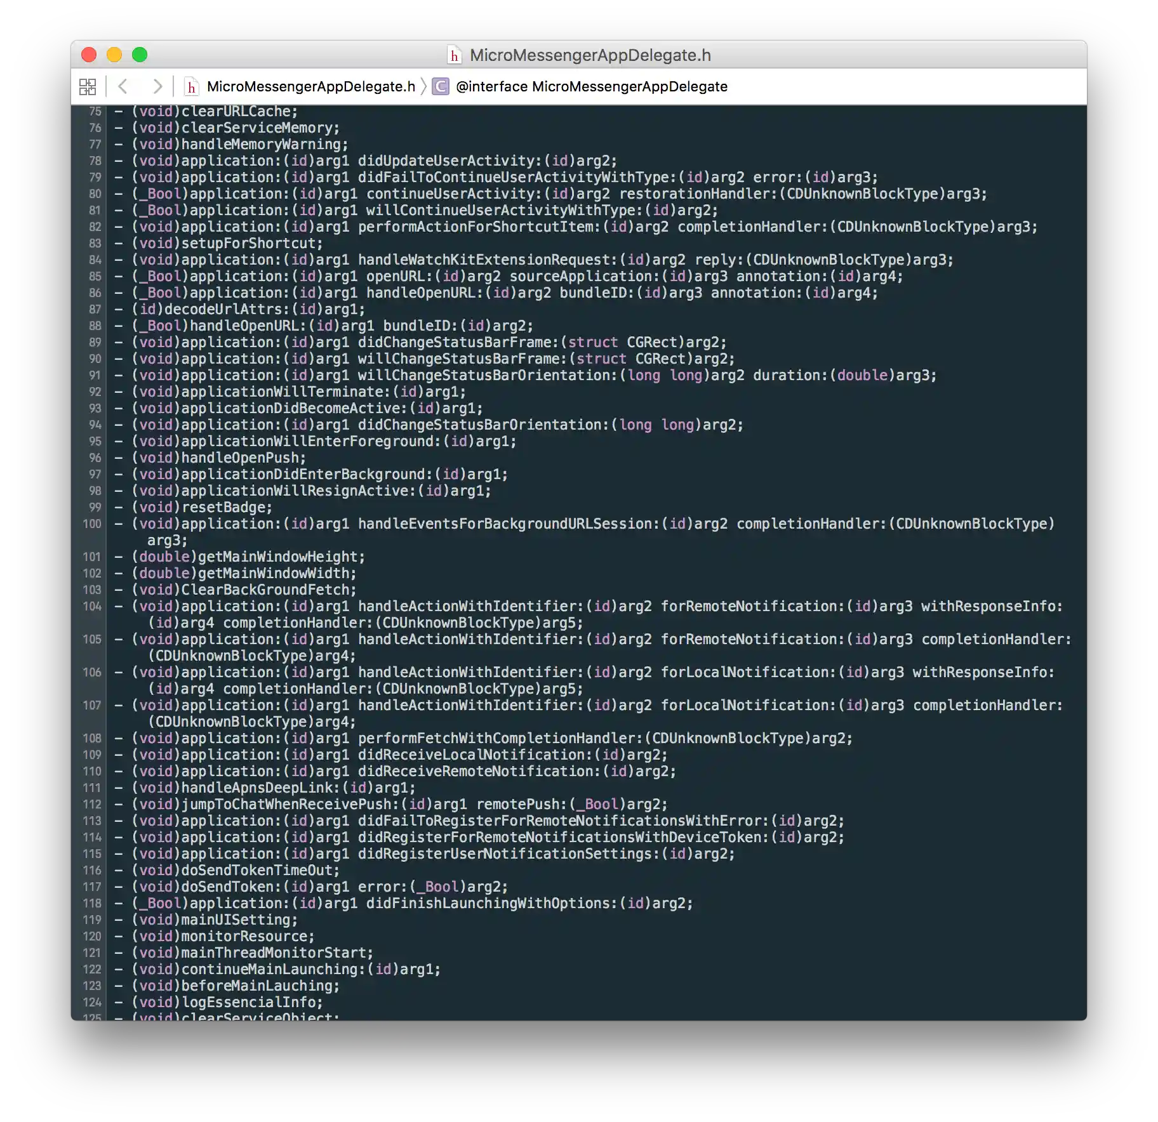1158x1122 pixels.
Task: Click line number 100 in the gutter
Action: [x=91, y=524]
